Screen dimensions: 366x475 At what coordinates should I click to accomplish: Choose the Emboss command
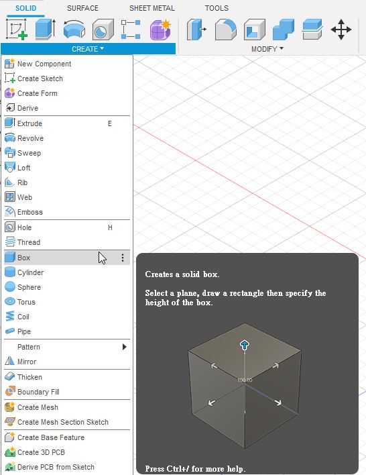tap(67, 212)
